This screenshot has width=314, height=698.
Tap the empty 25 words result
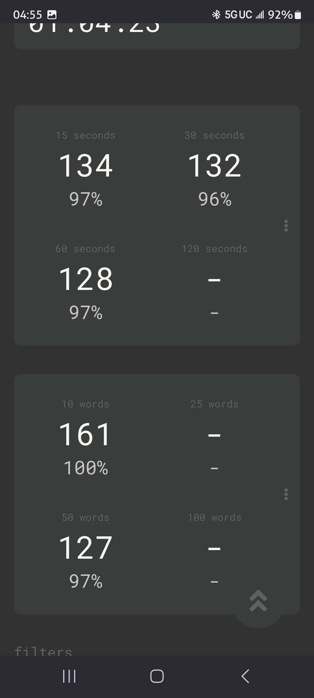click(x=215, y=435)
